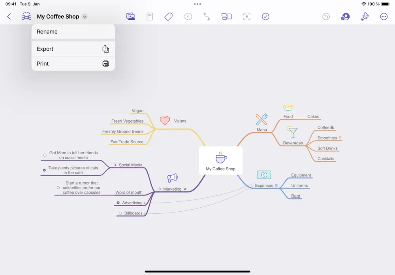
Task: Tap the back chevron to leave the document
Action: pos(9,16)
